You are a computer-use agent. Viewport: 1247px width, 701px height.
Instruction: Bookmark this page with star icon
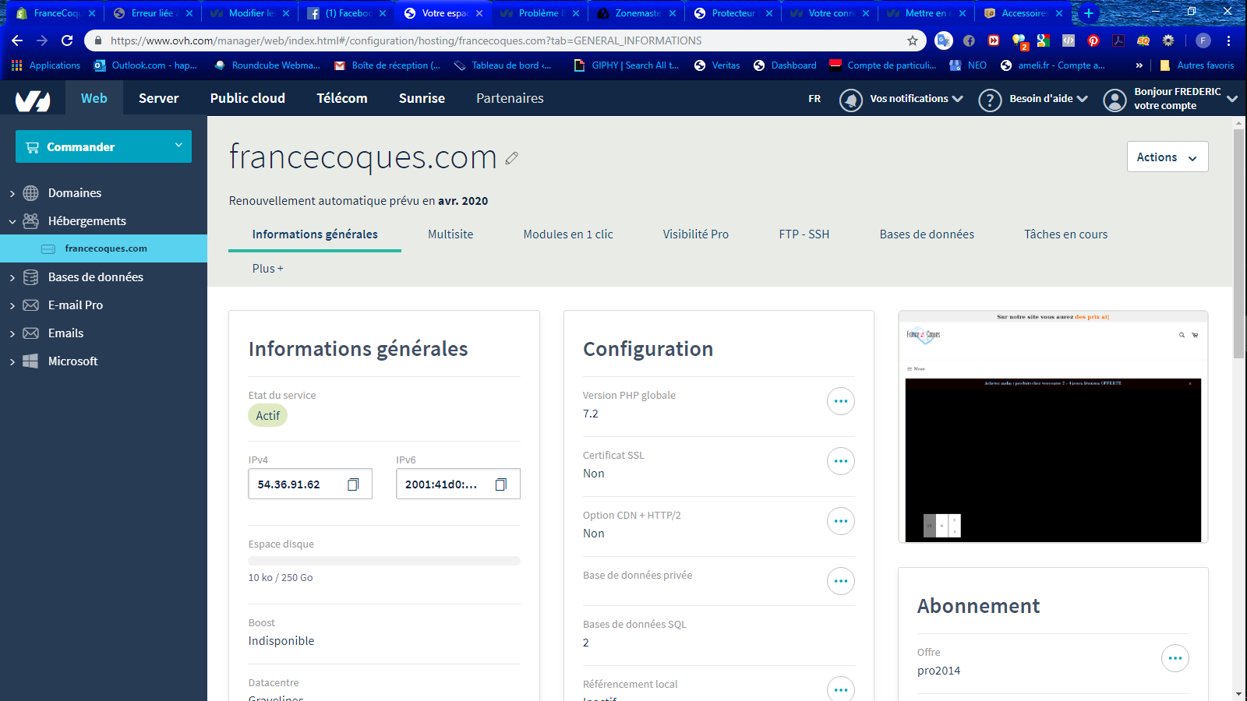[913, 41]
